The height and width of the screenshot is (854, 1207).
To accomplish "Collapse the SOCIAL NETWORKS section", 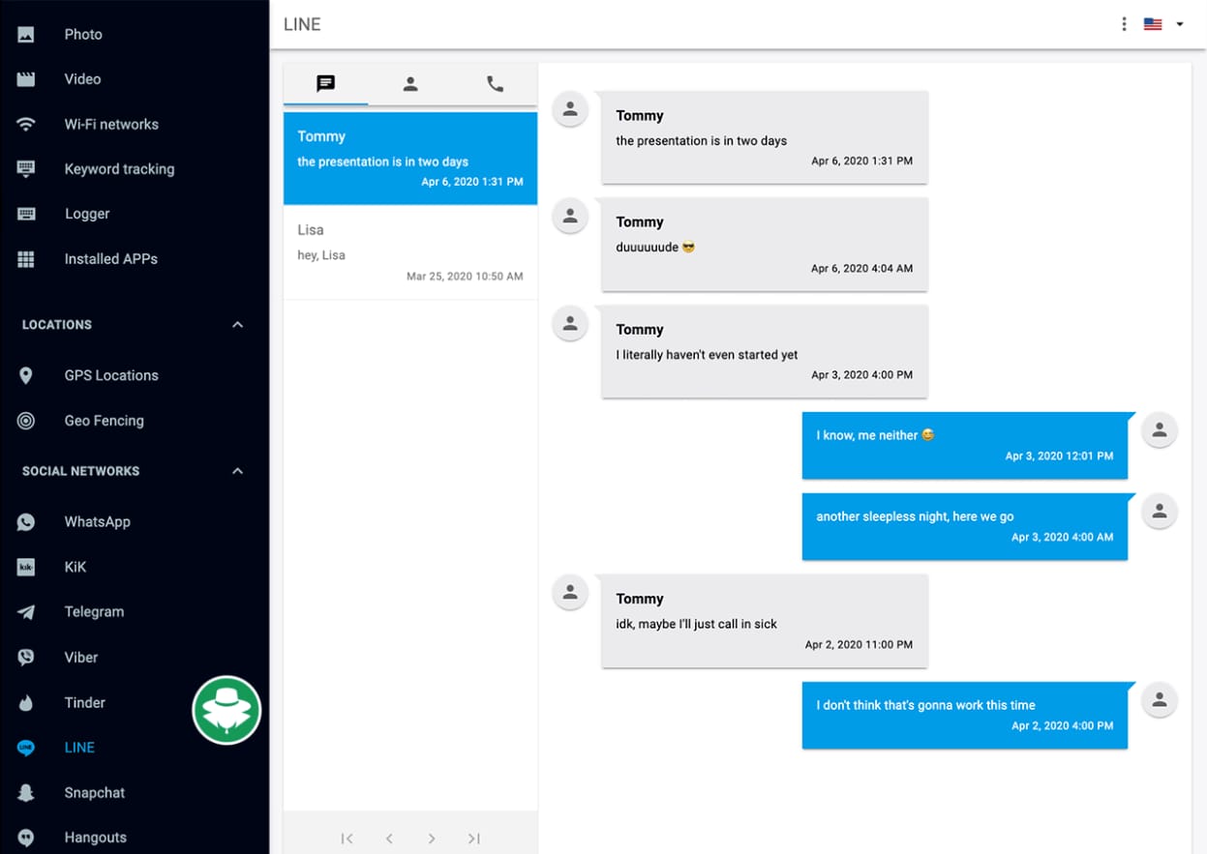I will click(x=237, y=471).
